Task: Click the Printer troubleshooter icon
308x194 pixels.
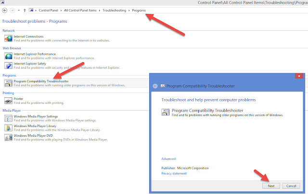Action: (x=8, y=101)
